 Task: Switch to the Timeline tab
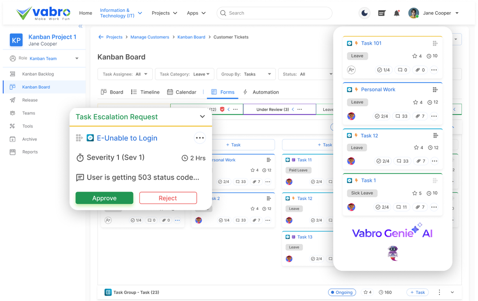pyautogui.click(x=145, y=92)
